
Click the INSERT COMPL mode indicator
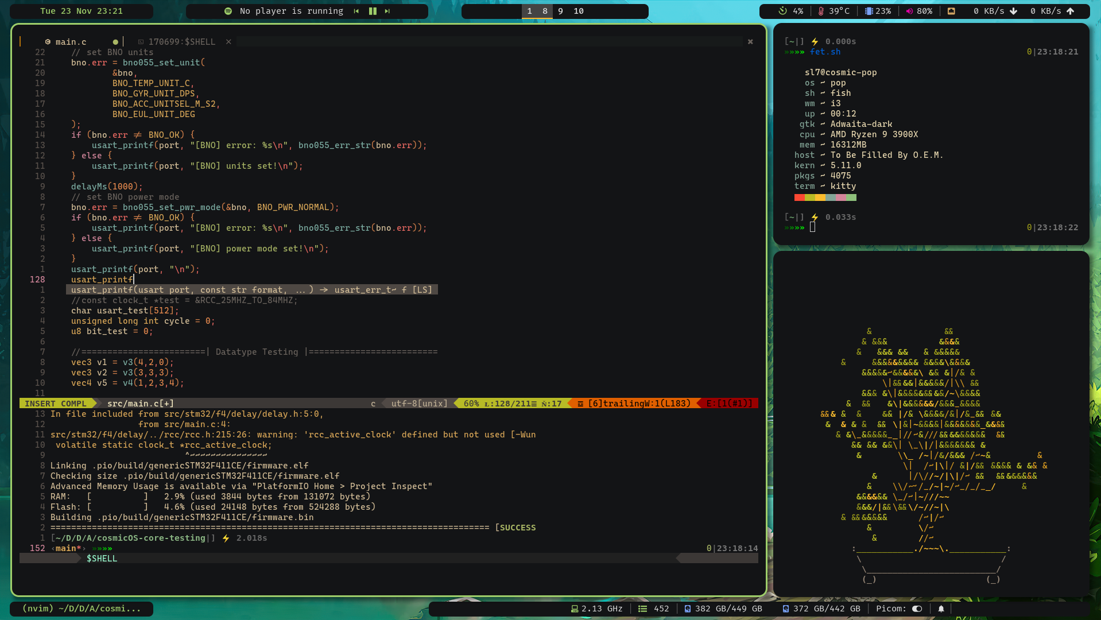point(56,404)
